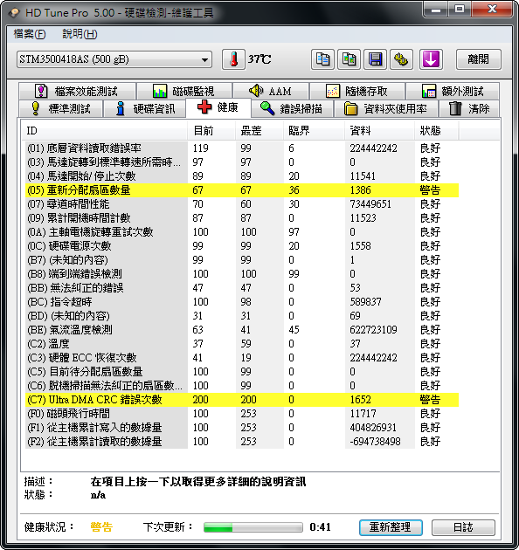
Task: Select row (C2) 溫度
Action: click(242, 344)
